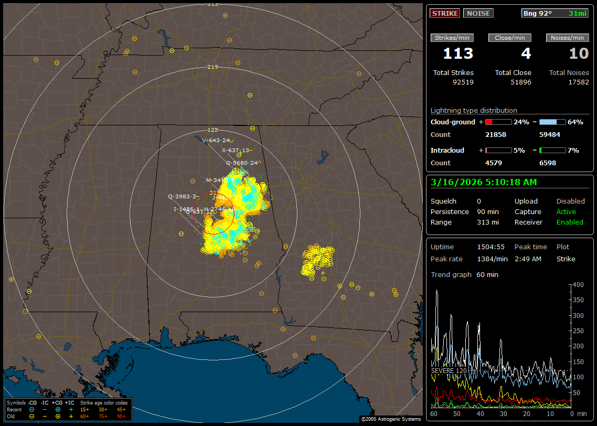Click the NOISE indicator button
Viewport: 597px width, 426px height.
pos(478,14)
